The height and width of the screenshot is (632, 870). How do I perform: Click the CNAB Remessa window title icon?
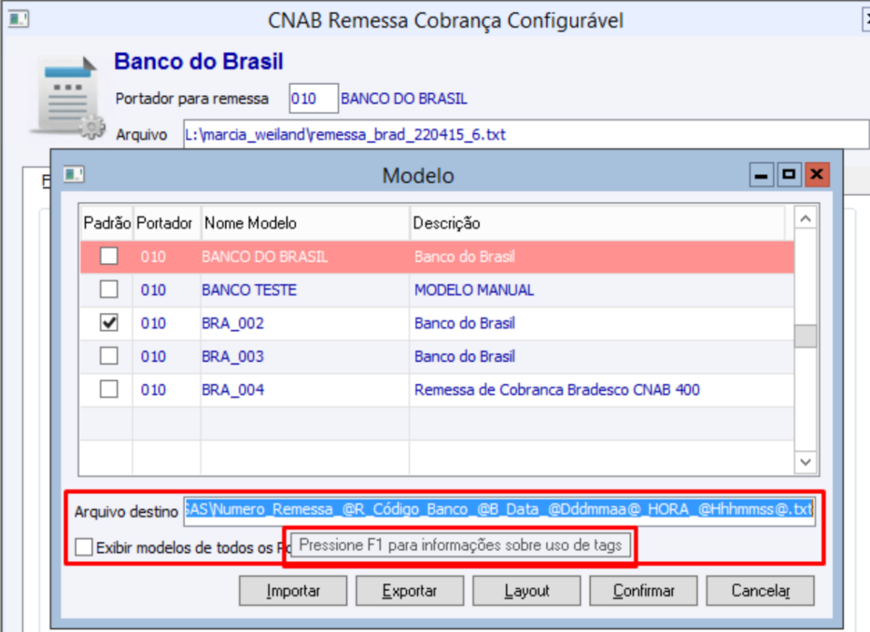tap(19, 20)
